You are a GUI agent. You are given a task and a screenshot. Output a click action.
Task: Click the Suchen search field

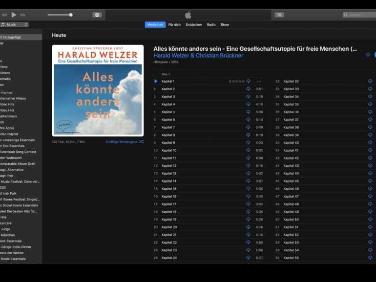(x=359, y=15)
